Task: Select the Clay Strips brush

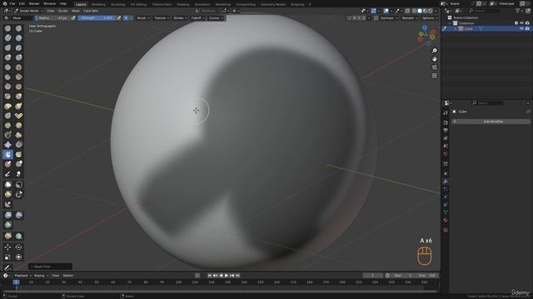Action: (x=18, y=38)
